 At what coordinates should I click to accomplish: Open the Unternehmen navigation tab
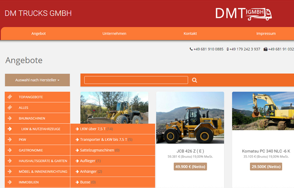pyautogui.click(x=114, y=34)
